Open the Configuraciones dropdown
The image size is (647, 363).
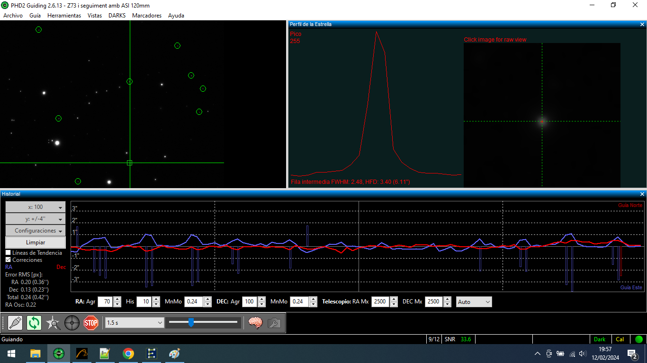pyautogui.click(x=36, y=231)
